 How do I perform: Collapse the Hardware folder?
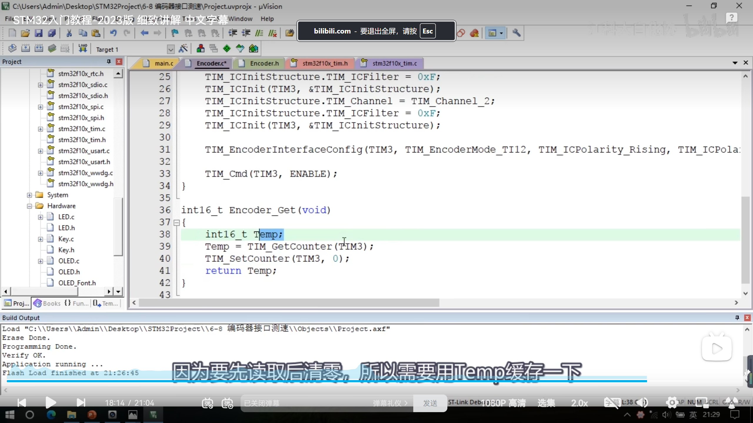[x=29, y=206]
